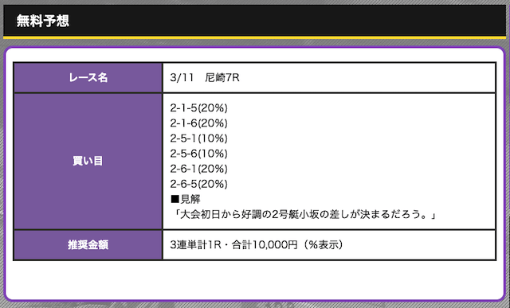
Task: Select the 3連単計1R 合計10,000円 text
Action: click(233, 244)
